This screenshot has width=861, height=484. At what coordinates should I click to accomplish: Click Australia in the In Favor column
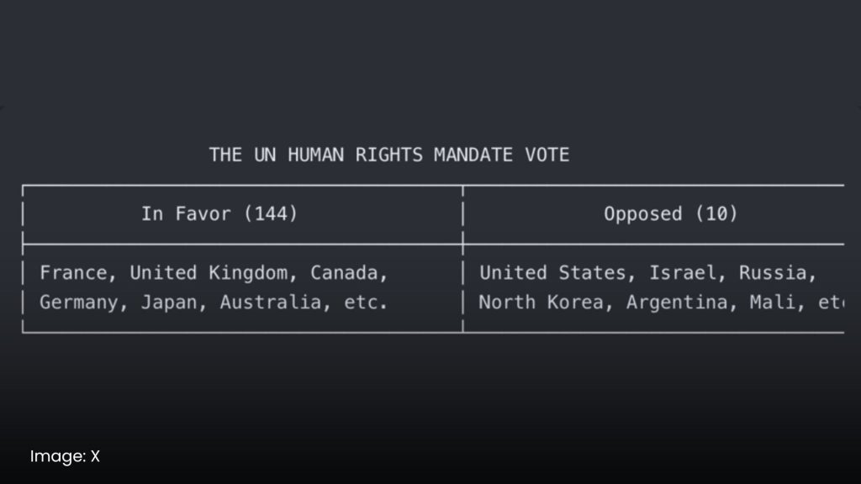pos(270,302)
